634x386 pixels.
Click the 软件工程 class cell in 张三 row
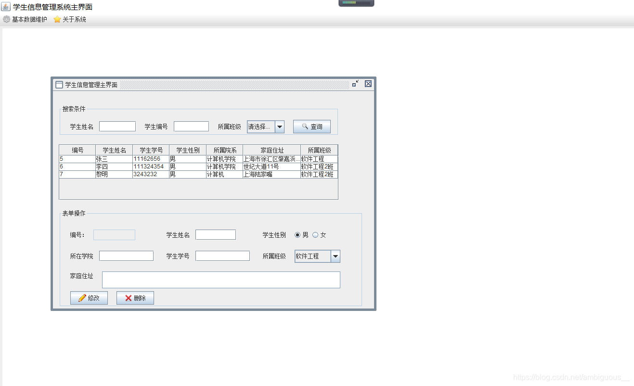319,159
